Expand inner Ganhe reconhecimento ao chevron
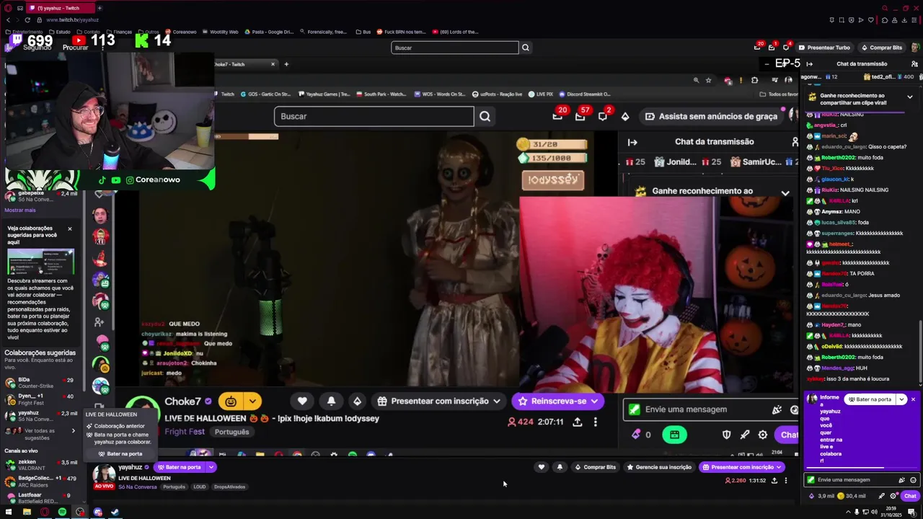 coord(785,192)
